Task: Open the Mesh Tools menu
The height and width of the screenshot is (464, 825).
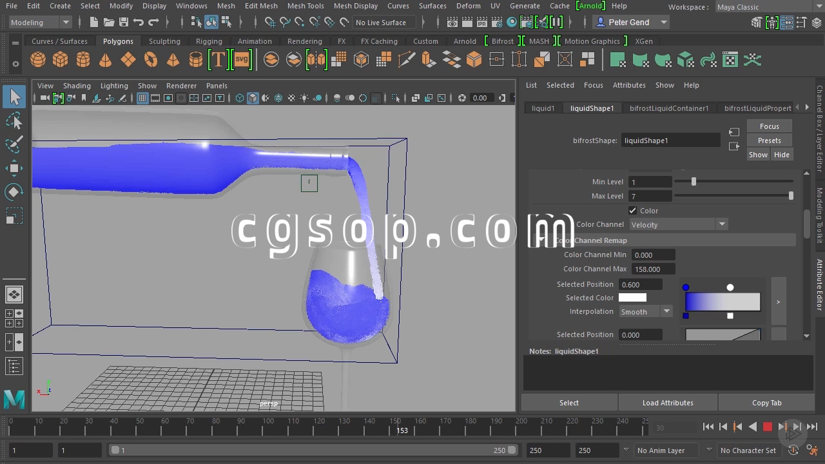Action: [306, 6]
